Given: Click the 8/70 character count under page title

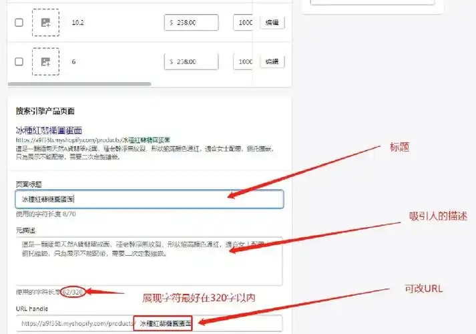Looking at the screenshot, I should (x=69, y=214).
